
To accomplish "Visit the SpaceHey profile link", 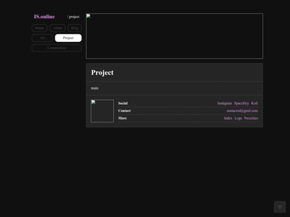I will [x=241, y=103].
